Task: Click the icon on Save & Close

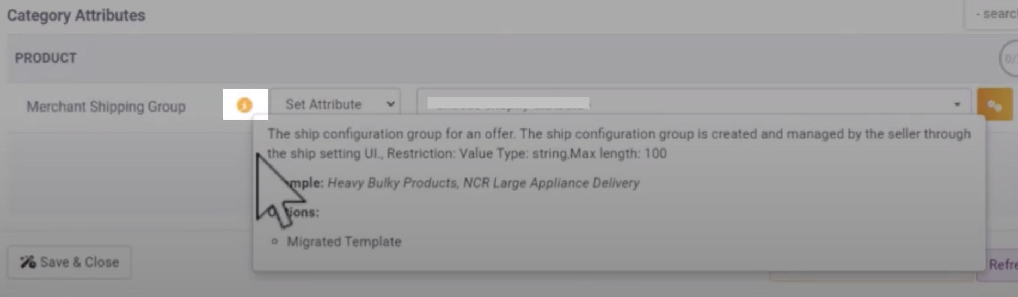Action: [x=28, y=262]
